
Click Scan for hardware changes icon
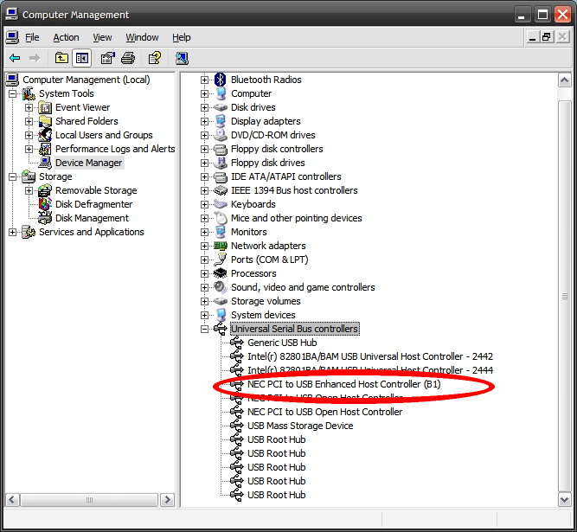(182, 58)
